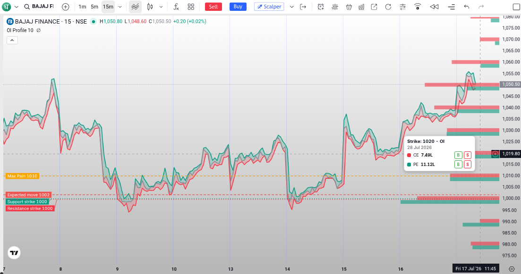Screen dimensions: 521x274
Task: Select the line chart style icon
Action: (135, 7)
